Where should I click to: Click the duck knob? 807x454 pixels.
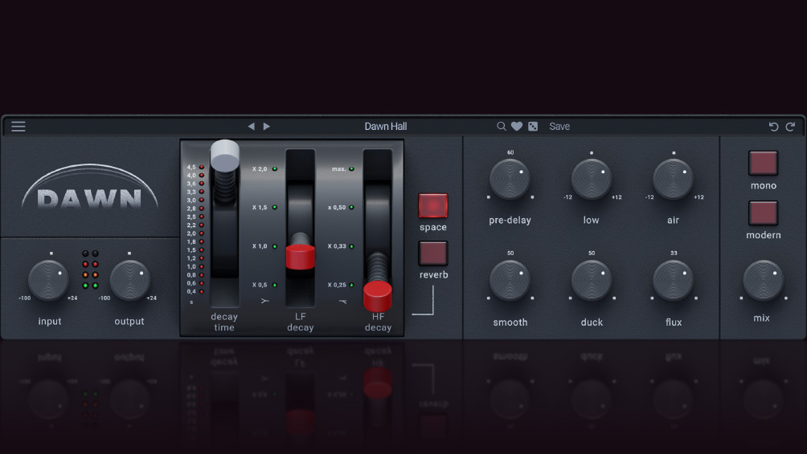(592, 281)
